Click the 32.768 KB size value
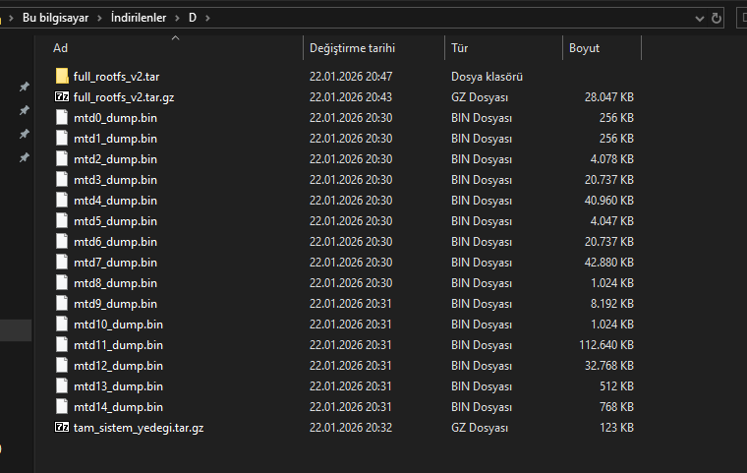Viewport: 747px width, 473px height. click(x=609, y=365)
